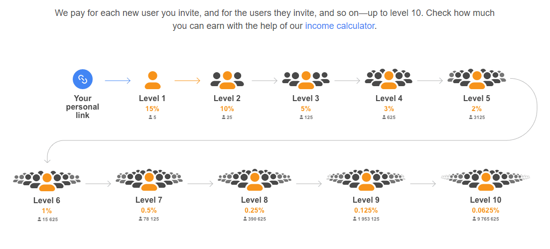Click the Level 6 heading text
The image size is (550, 249).
47,201
